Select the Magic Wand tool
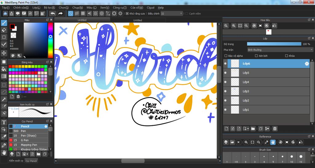Screen dimensions: 315x168 click(4, 99)
